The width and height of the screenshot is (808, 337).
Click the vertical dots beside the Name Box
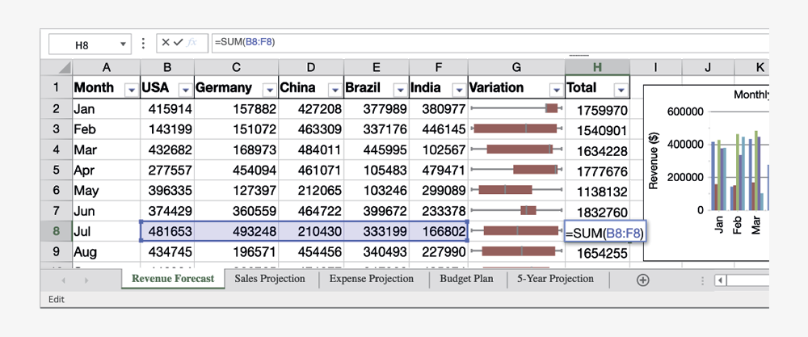point(144,44)
